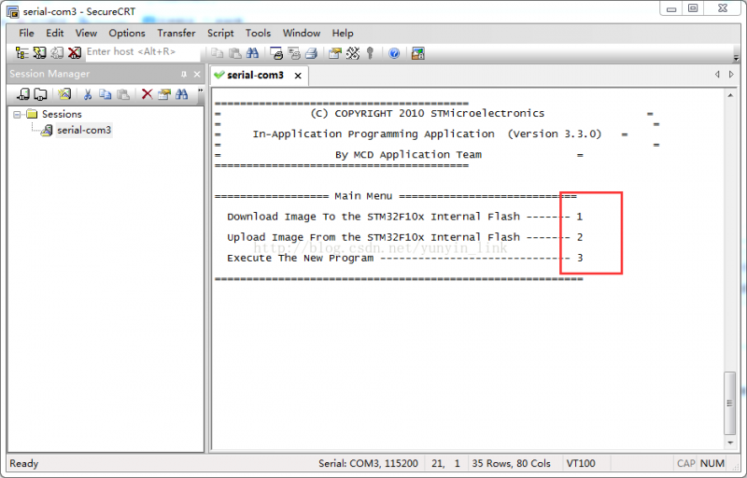The width and height of the screenshot is (747, 478).
Task: Open Session Options from main toolbar
Action: [335, 53]
